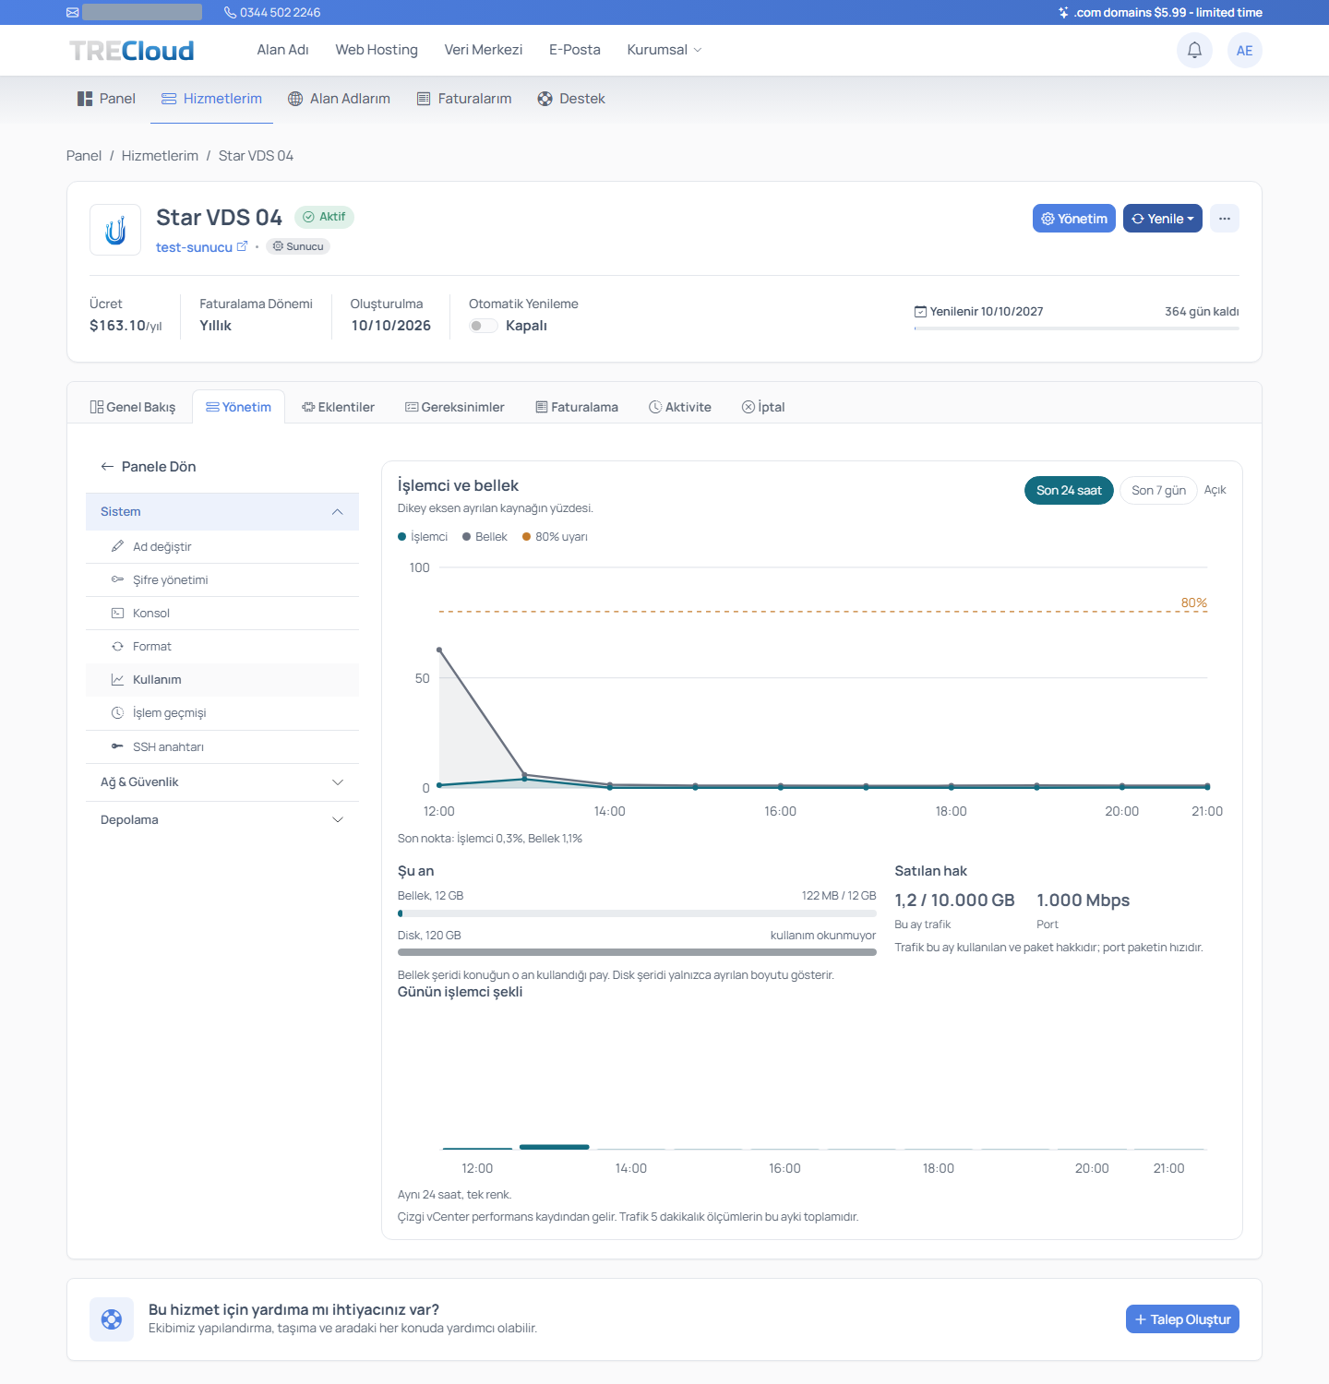The height and width of the screenshot is (1384, 1329).
Task: Open the Faturalama tab
Action: pyautogui.click(x=577, y=407)
